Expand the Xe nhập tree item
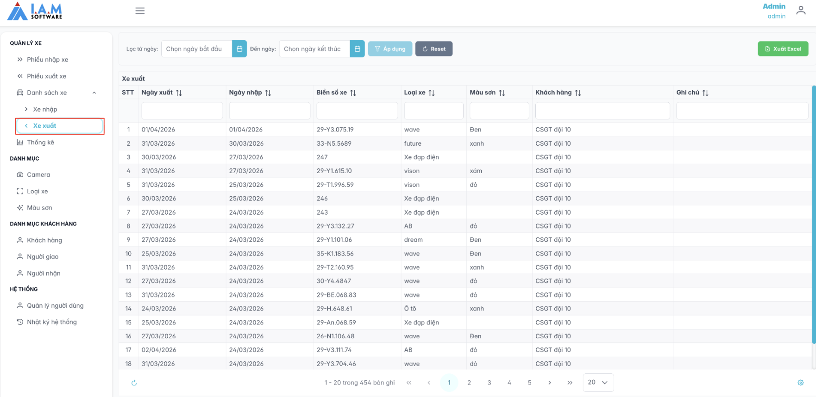Screen dimensions: 816x397 [x=26, y=109]
